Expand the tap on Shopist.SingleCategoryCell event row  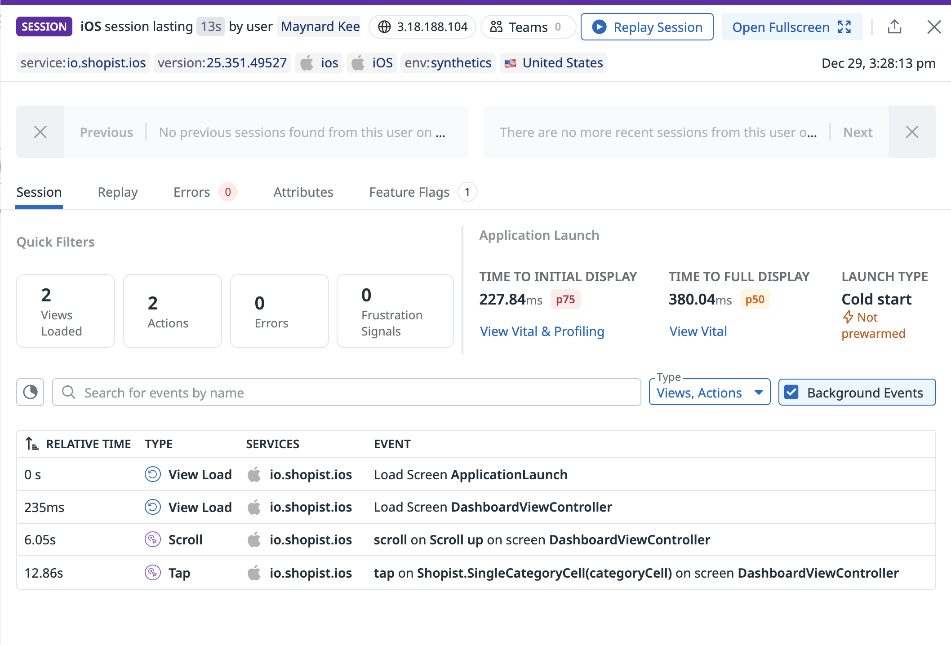tap(635, 573)
